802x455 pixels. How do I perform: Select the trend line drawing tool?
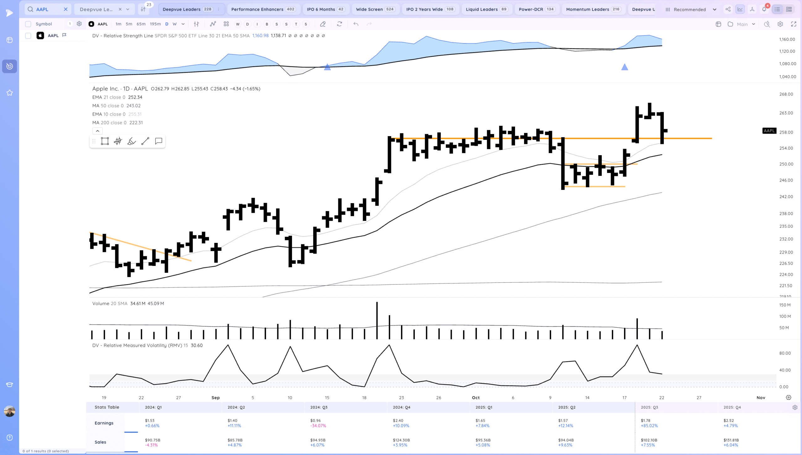145,141
